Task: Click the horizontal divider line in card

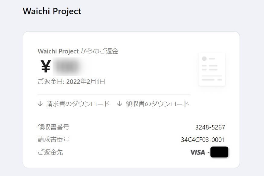Action: [x=114, y=94]
